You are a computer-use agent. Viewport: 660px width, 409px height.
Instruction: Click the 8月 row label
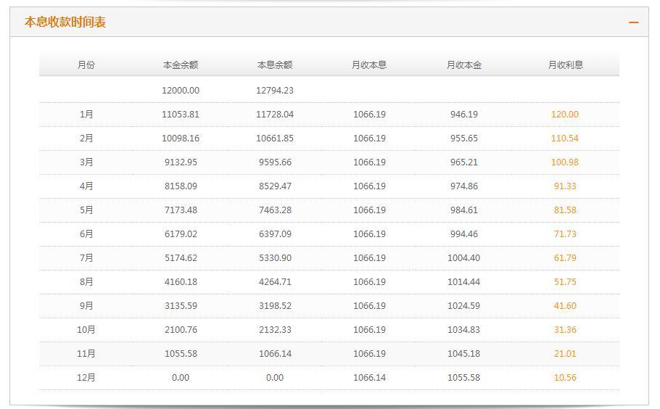(x=86, y=282)
